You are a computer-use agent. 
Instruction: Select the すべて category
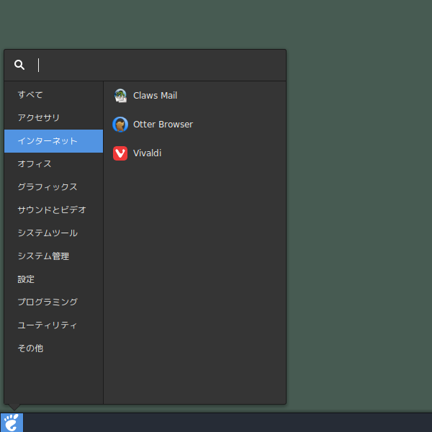point(54,95)
